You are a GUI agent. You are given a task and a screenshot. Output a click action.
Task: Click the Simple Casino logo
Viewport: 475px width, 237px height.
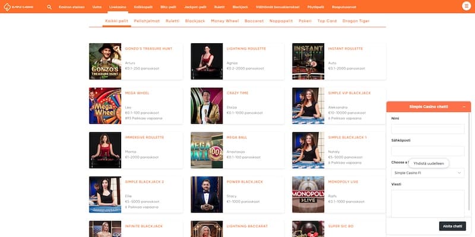pyautogui.click(x=18, y=7)
